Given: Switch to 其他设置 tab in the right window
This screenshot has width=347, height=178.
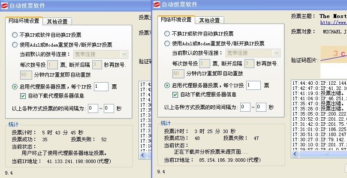Looking at the screenshot, I should point(209,20).
